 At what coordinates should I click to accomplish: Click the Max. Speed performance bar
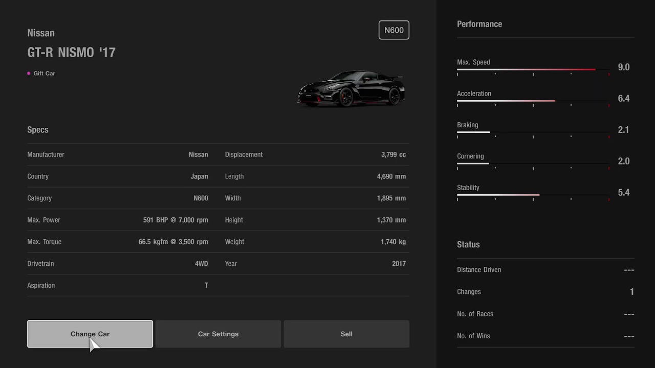click(533, 70)
